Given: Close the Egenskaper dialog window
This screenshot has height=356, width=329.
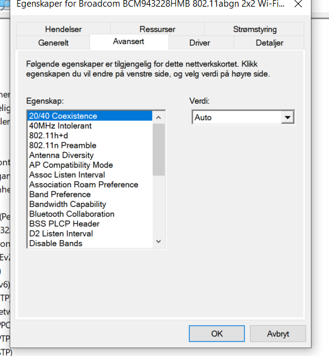Looking at the screenshot, I should point(298,4).
